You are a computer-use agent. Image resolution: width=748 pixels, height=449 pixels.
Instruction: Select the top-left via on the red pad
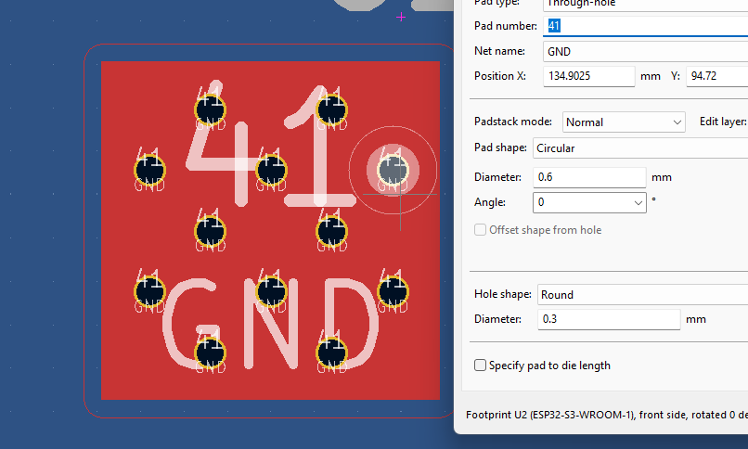pyautogui.click(x=210, y=109)
